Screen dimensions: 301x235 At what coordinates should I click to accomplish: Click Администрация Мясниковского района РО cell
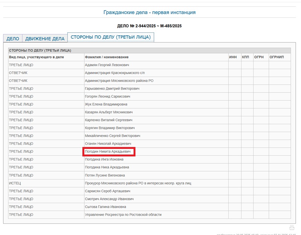(119, 81)
